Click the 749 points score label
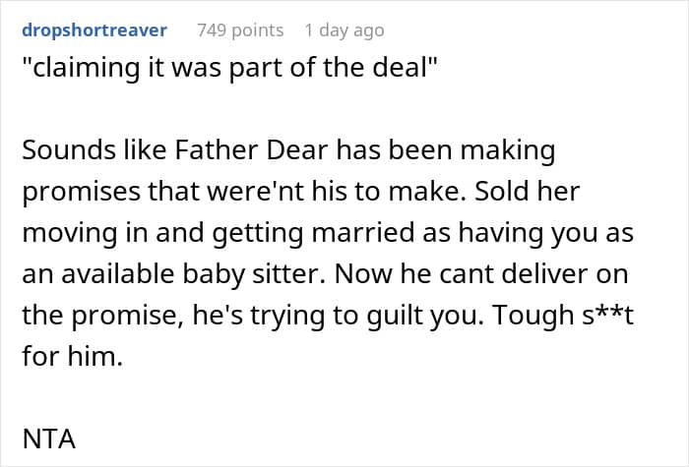689x467 pixels. pyautogui.click(x=240, y=30)
